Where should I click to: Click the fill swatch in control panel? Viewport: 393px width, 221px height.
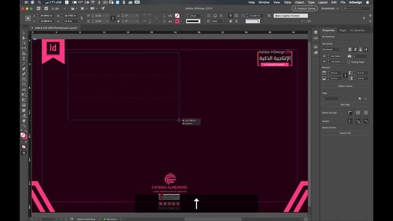177,15
